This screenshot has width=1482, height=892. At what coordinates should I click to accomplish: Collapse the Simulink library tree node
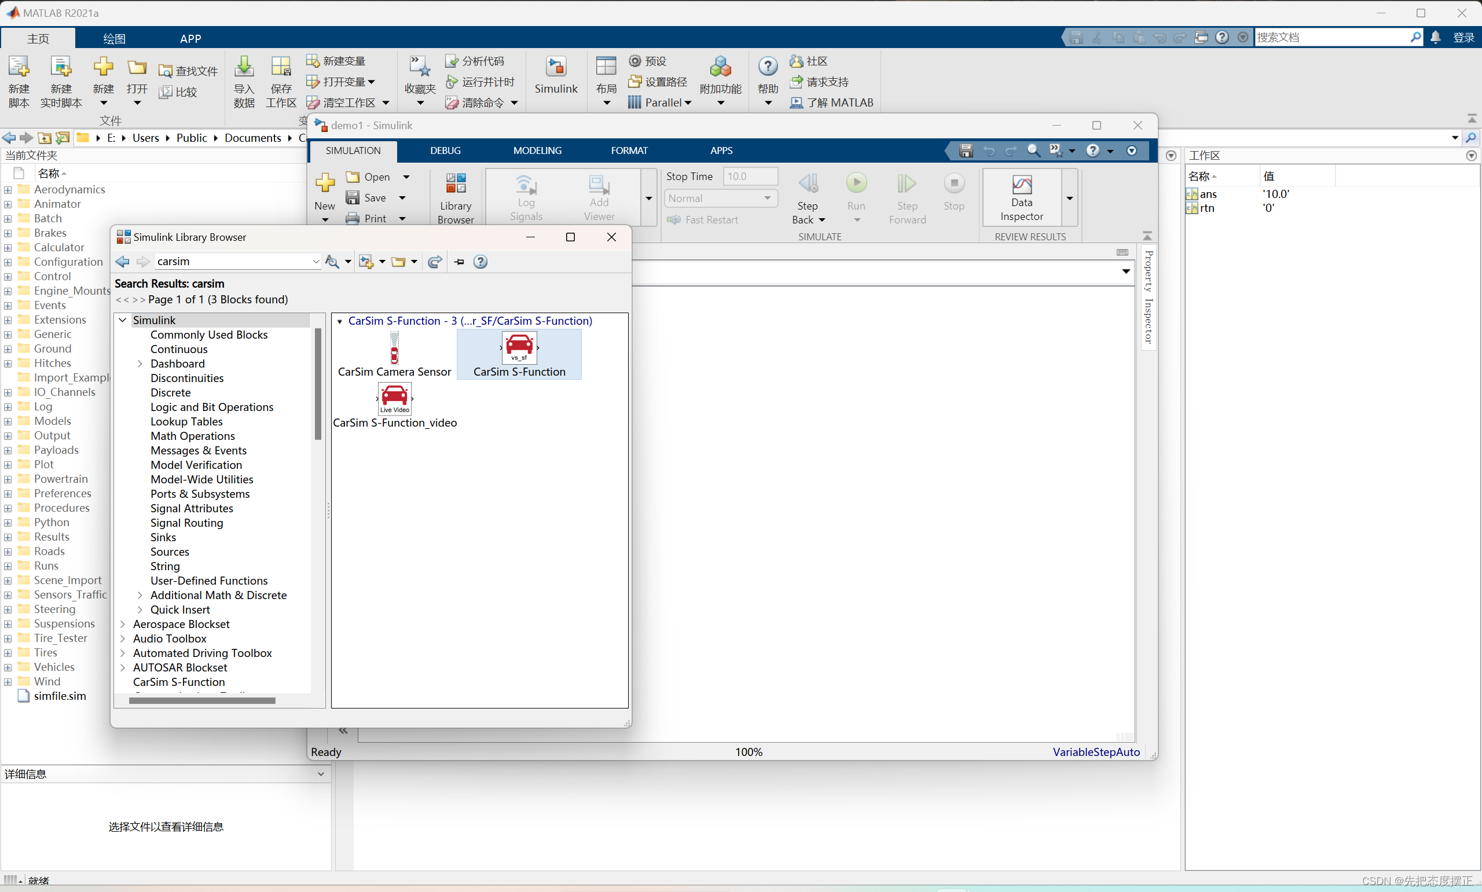[x=123, y=320]
